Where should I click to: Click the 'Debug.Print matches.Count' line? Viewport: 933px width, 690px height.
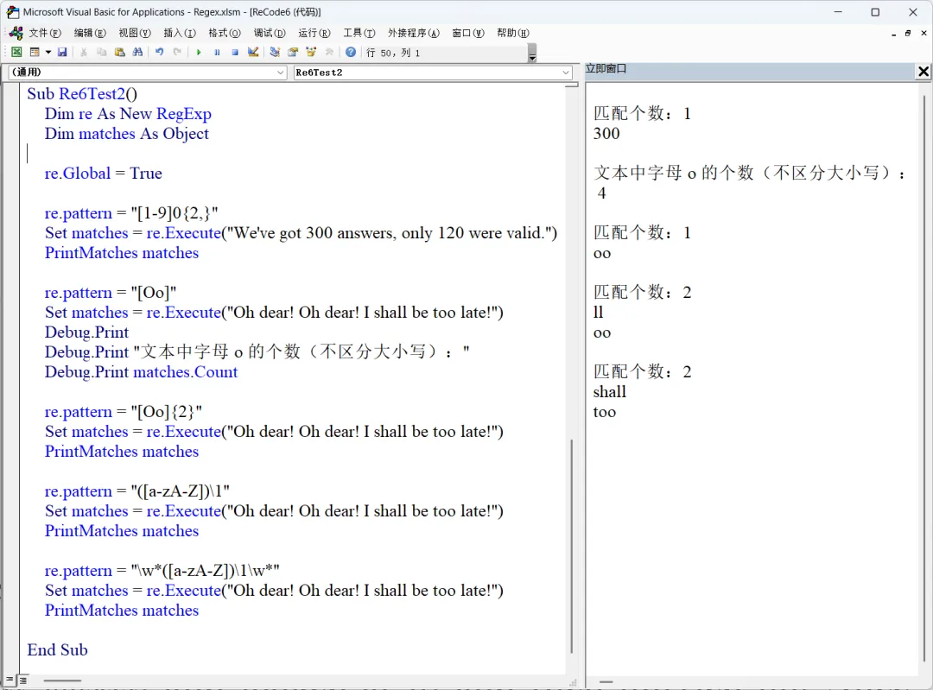[x=141, y=371]
